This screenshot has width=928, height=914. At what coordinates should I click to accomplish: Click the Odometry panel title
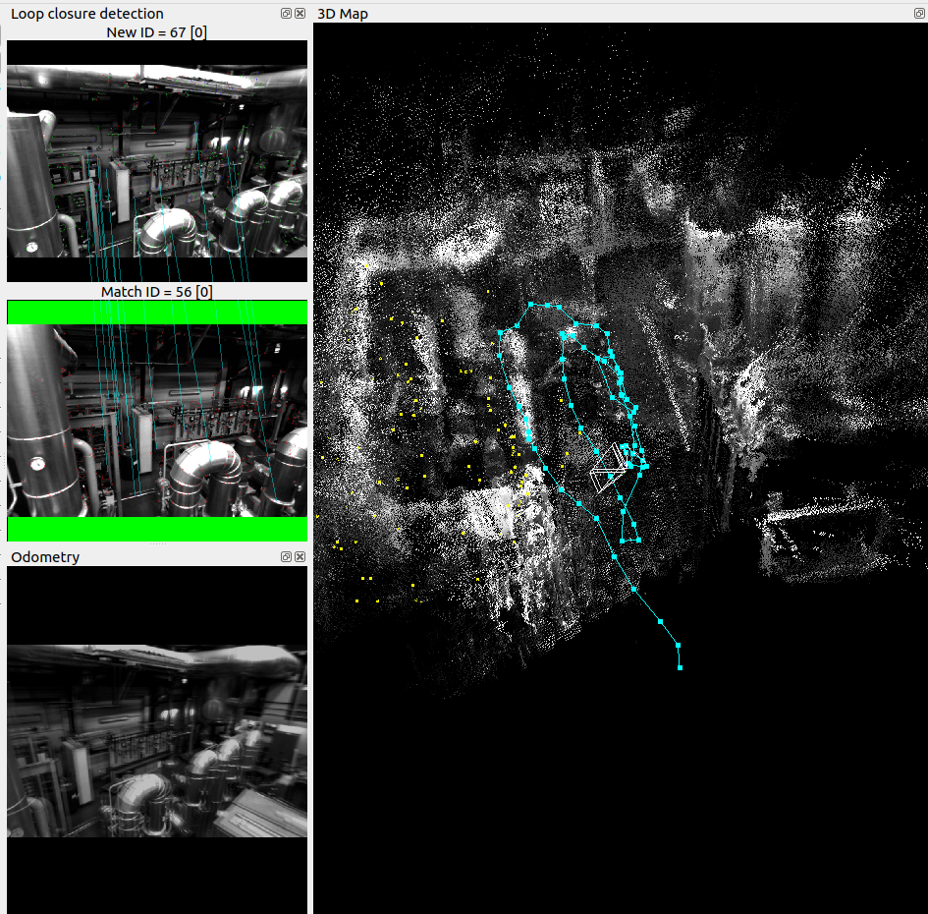[45, 556]
